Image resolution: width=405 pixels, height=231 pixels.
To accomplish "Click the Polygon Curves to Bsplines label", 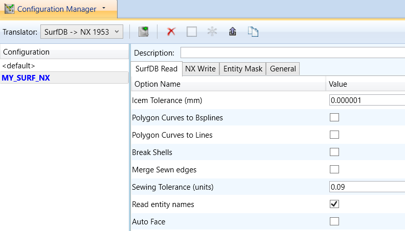I will click(177, 118).
